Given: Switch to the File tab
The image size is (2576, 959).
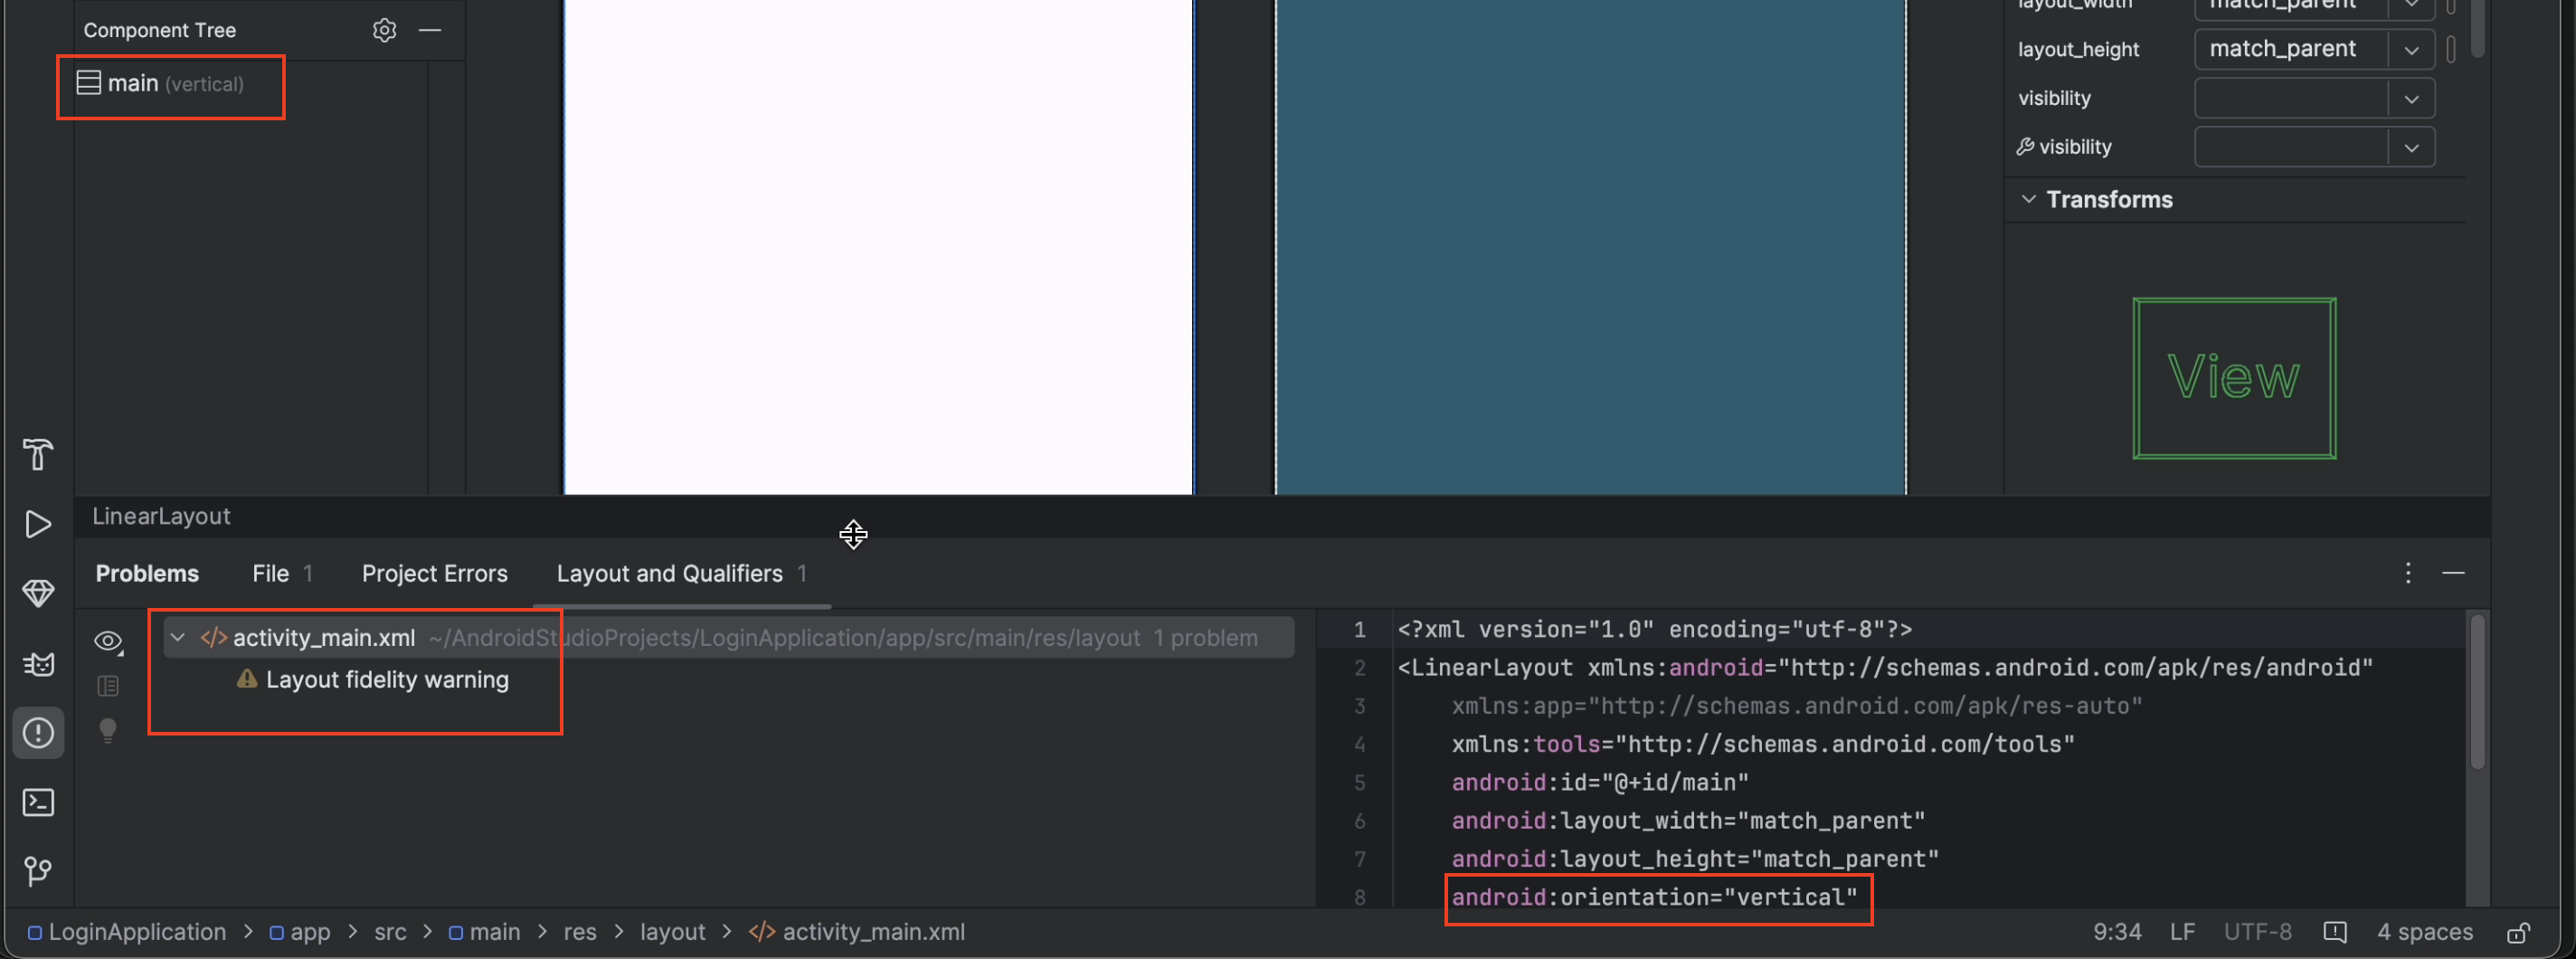Looking at the screenshot, I should [282, 573].
